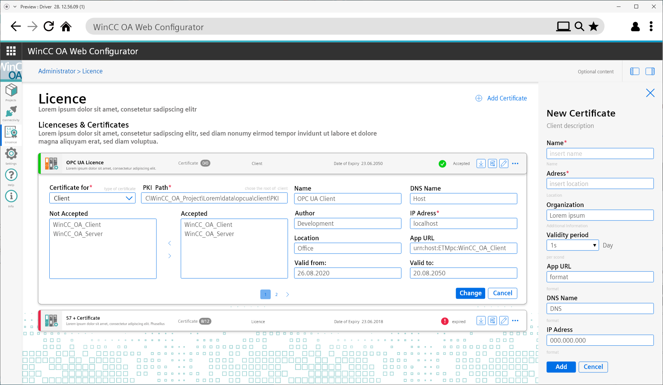Open the Settings gear in sidebar
663x385 pixels.
[11, 155]
